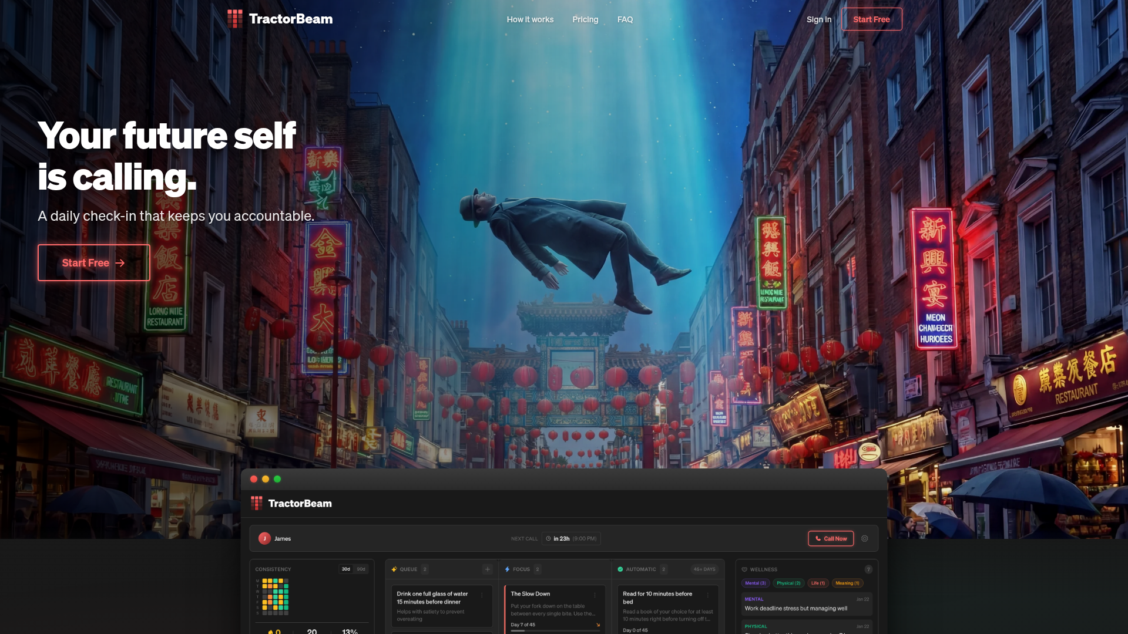Click the TractorBeam logo in the header
The height and width of the screenshot is (634, 1128).
(280, 19)
